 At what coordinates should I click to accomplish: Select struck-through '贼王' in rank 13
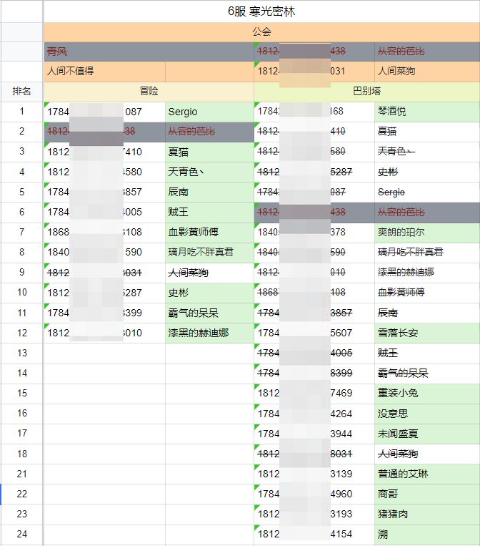(427, 353)
